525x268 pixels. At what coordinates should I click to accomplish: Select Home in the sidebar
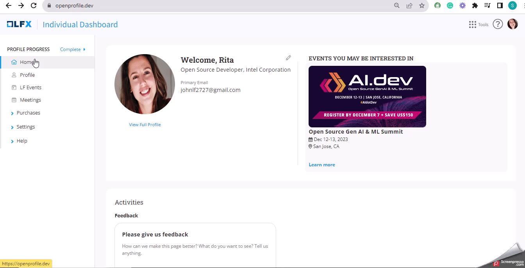[x=27, y=62]
